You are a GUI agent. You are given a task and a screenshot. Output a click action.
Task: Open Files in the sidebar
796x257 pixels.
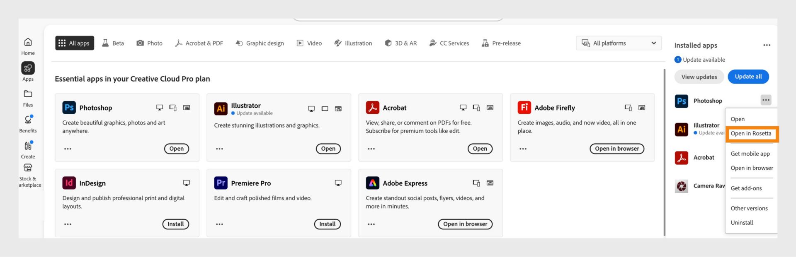[x=28, y=98]
